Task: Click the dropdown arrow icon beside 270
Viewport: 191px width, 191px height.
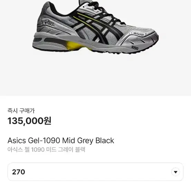Action: [x=175, y=172]
